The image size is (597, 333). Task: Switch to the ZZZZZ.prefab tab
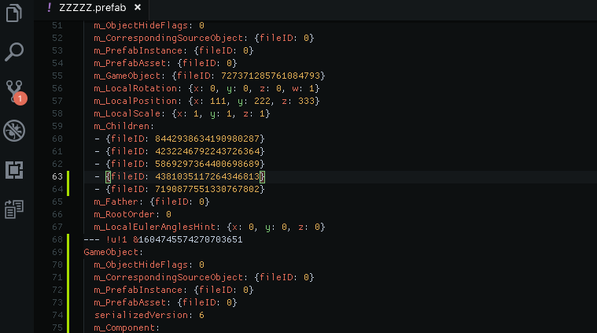(x=93, y=8)
